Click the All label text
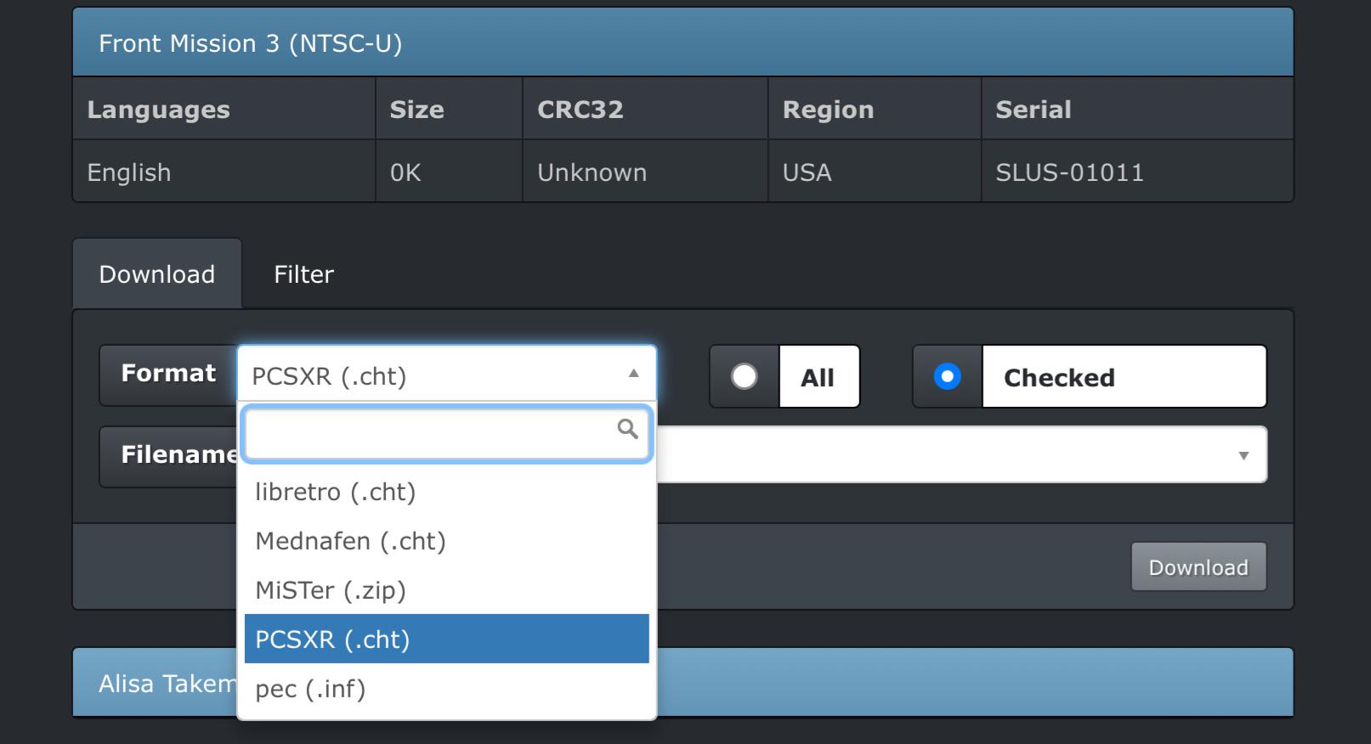The image size is (1371, 744). point(818,377)
